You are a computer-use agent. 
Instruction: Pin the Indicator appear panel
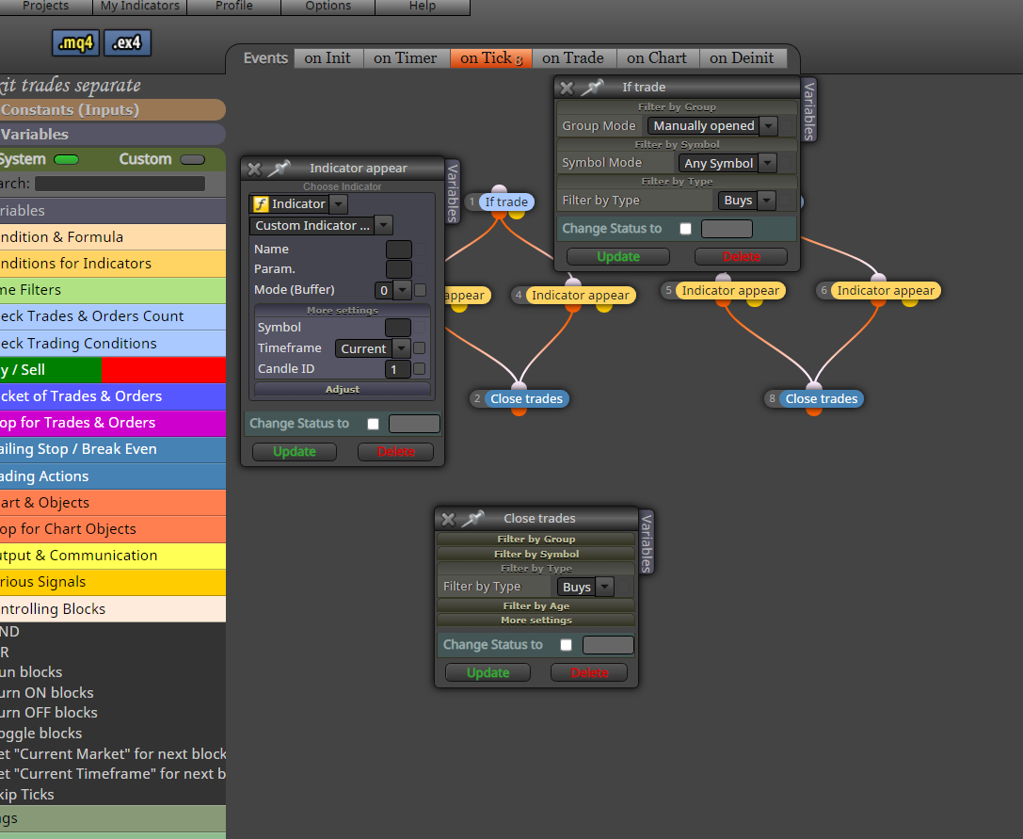(x=280, y=169)
